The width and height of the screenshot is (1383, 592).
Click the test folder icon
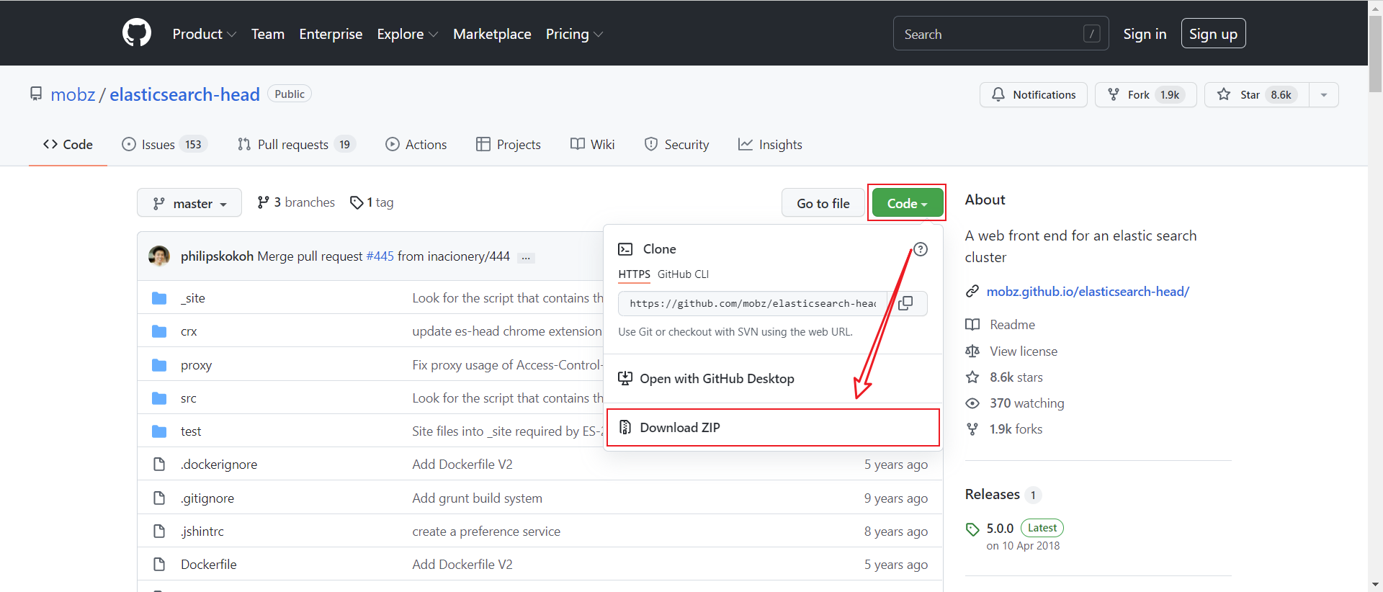click(159, 431)
